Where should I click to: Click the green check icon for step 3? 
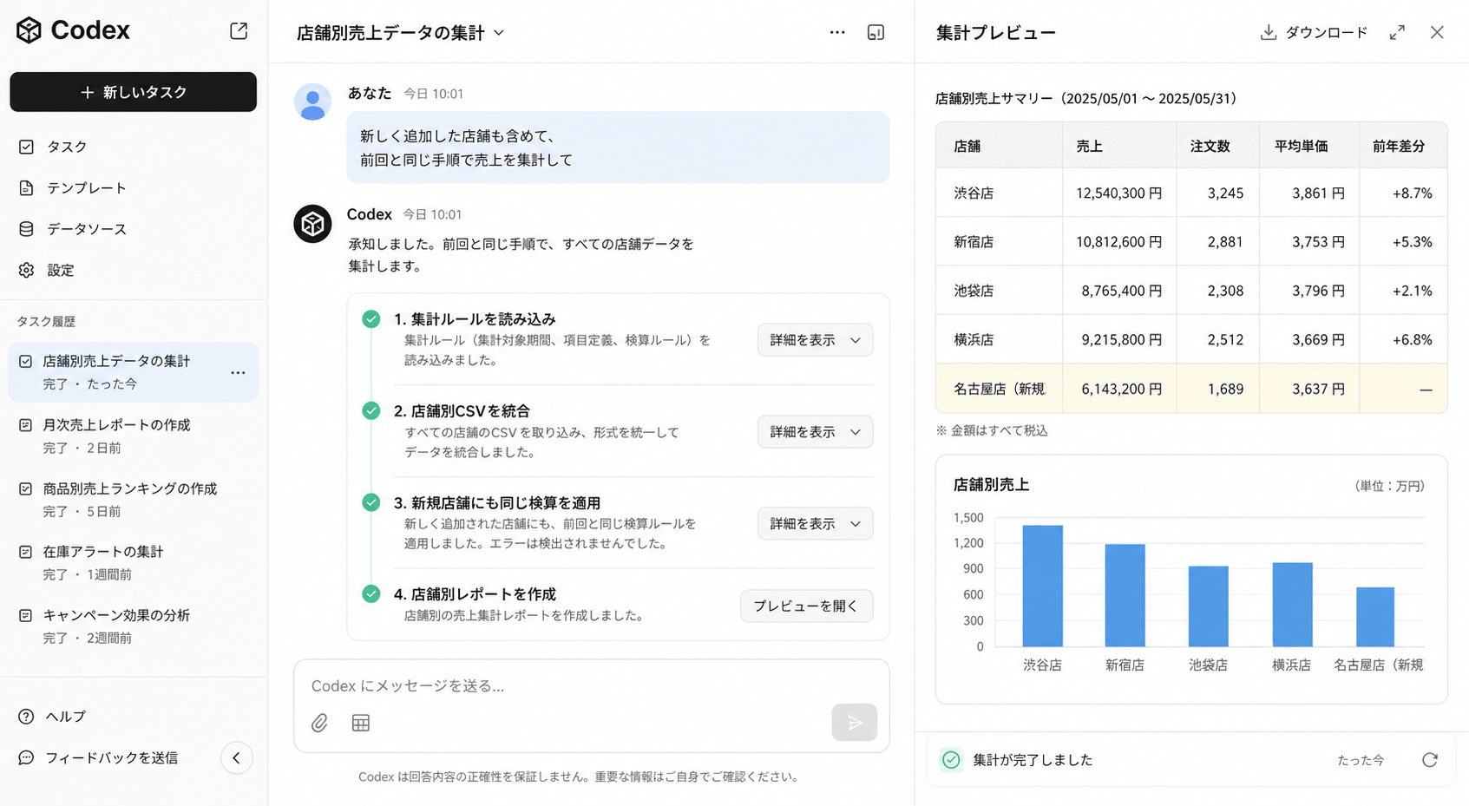371,502
